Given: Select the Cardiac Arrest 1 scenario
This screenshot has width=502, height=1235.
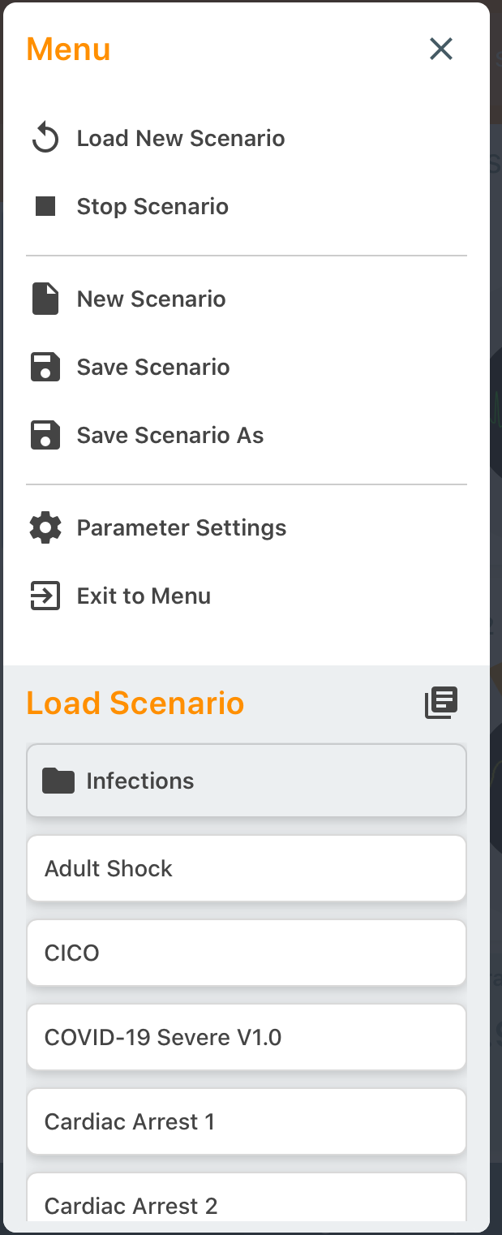Looking at the screenshot, I should tap(247, 1121).
